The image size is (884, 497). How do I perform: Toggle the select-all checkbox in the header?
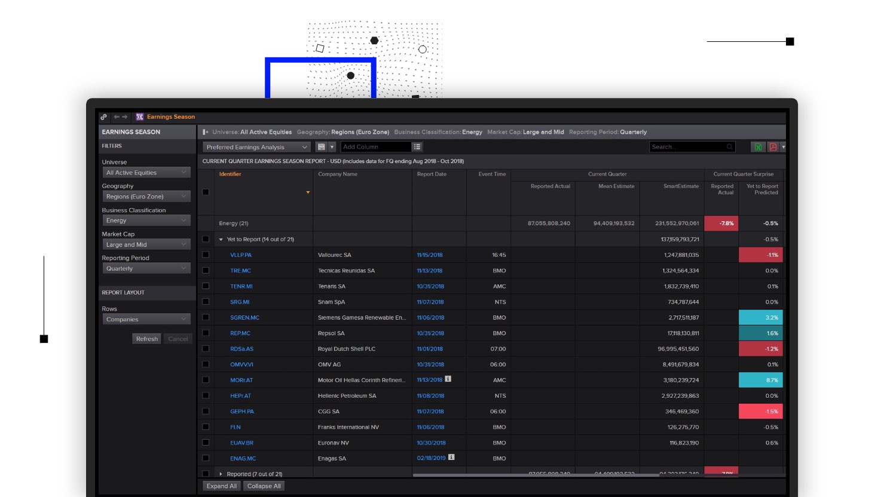(x=206, y=192)
